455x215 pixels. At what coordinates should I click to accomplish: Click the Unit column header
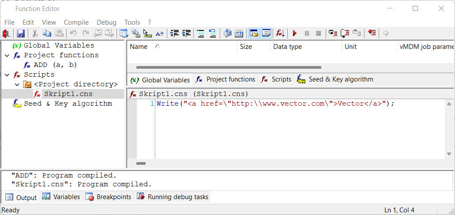click(x=369, y=47)
